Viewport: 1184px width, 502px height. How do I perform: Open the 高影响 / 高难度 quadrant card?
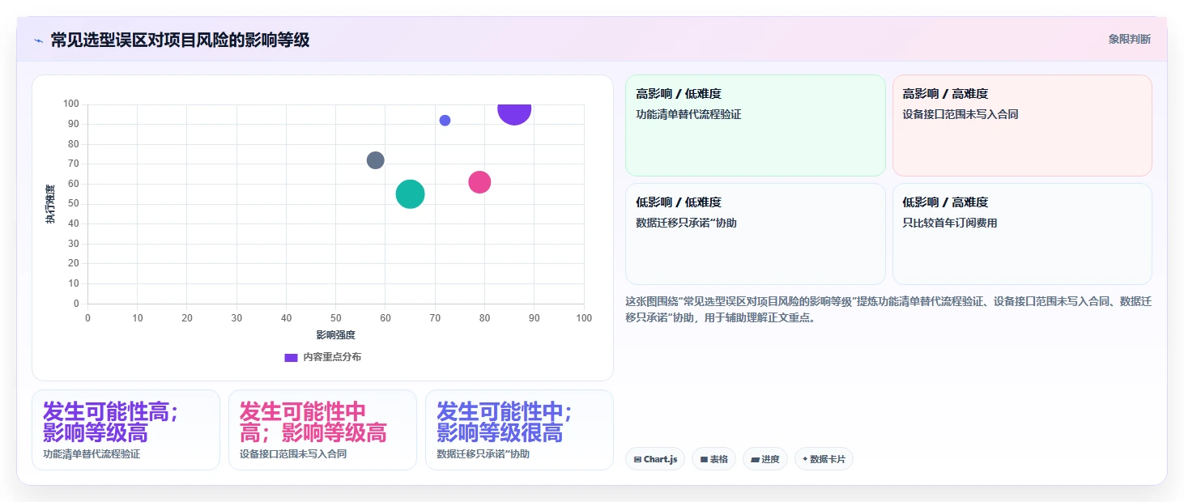pos(1022,125)
